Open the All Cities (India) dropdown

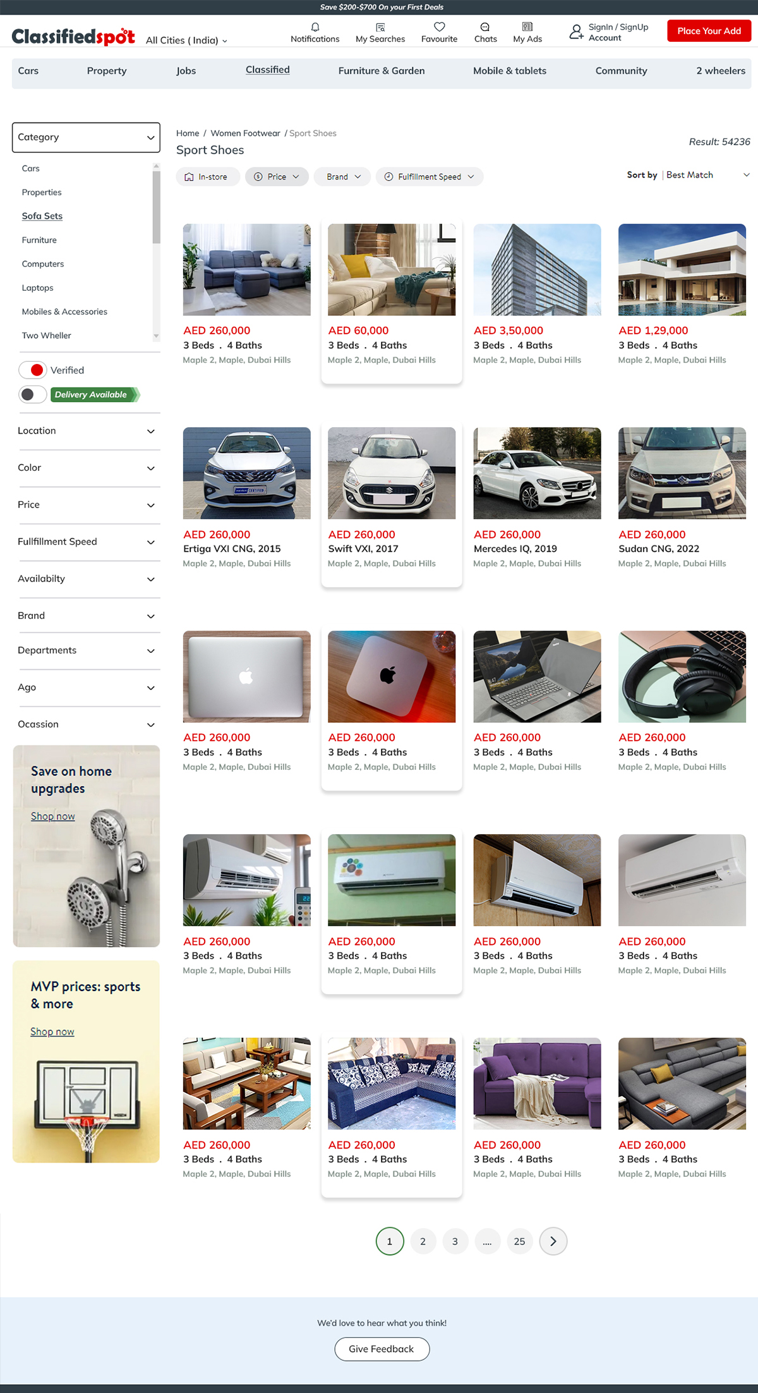(186, 40)
